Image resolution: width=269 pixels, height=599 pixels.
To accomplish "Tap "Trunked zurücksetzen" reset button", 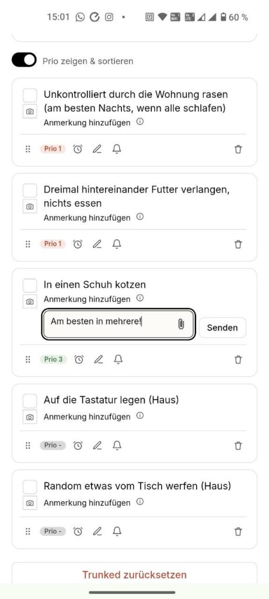I will pyautogui.click(x=134, y=574).
